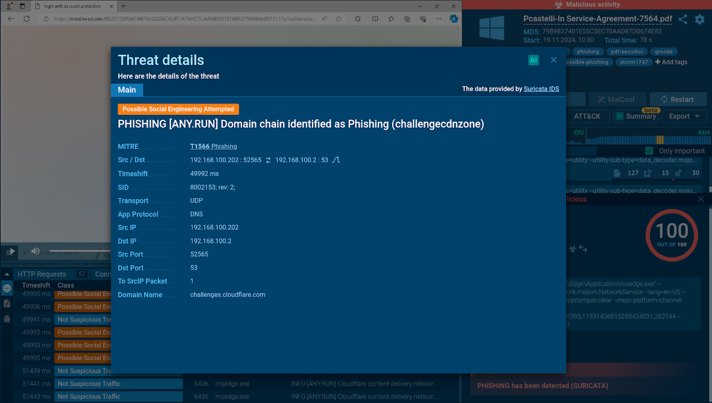Click the phishing tag
Viewport: 712px width, 403px height.
tap(588, 52)
